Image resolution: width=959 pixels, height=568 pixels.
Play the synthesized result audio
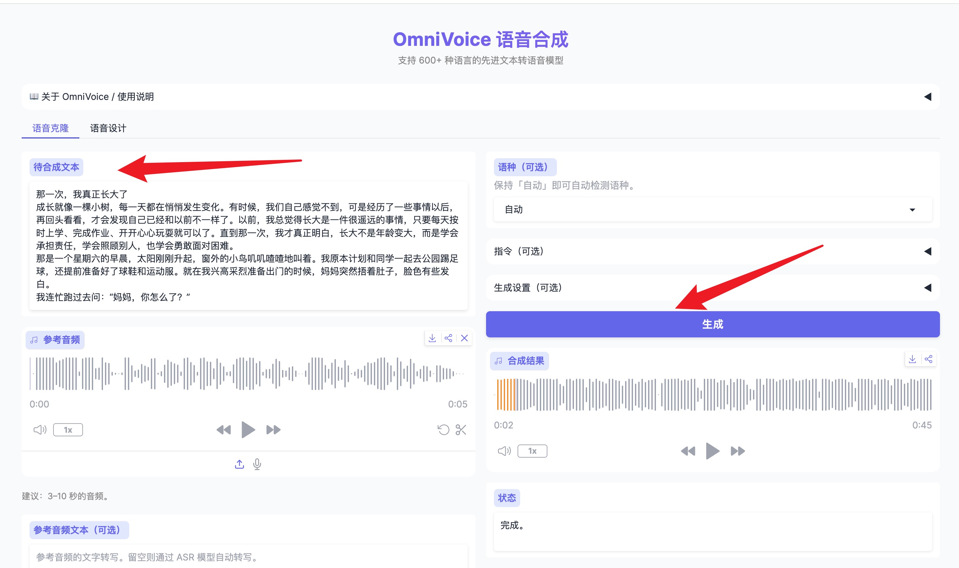click(x=712, y=451)
